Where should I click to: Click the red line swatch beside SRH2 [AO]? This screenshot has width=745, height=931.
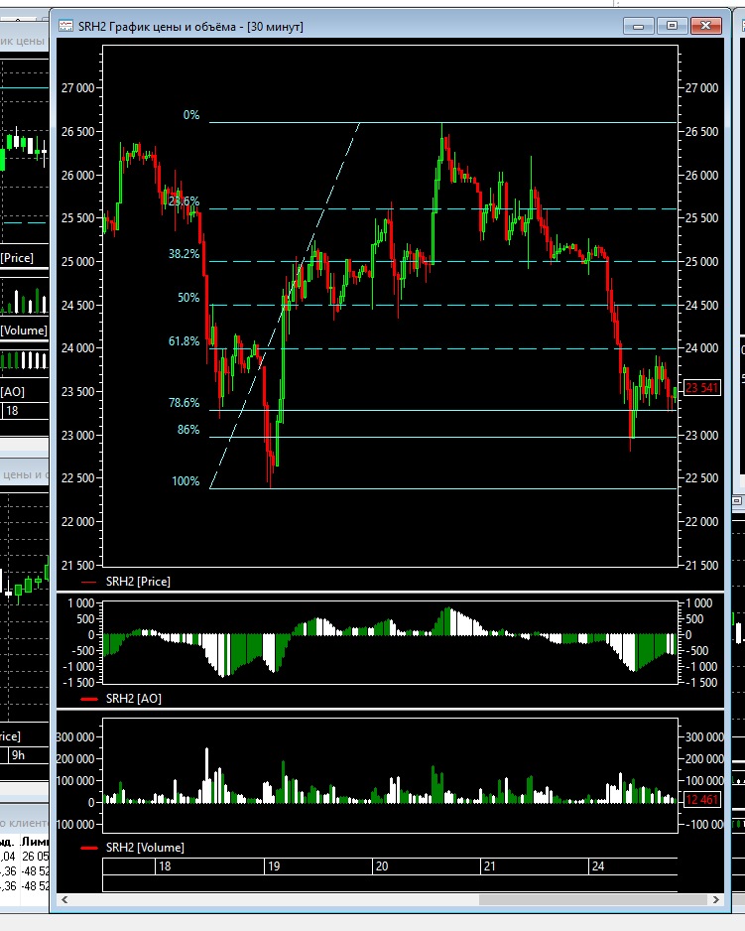tap(89, 700)
